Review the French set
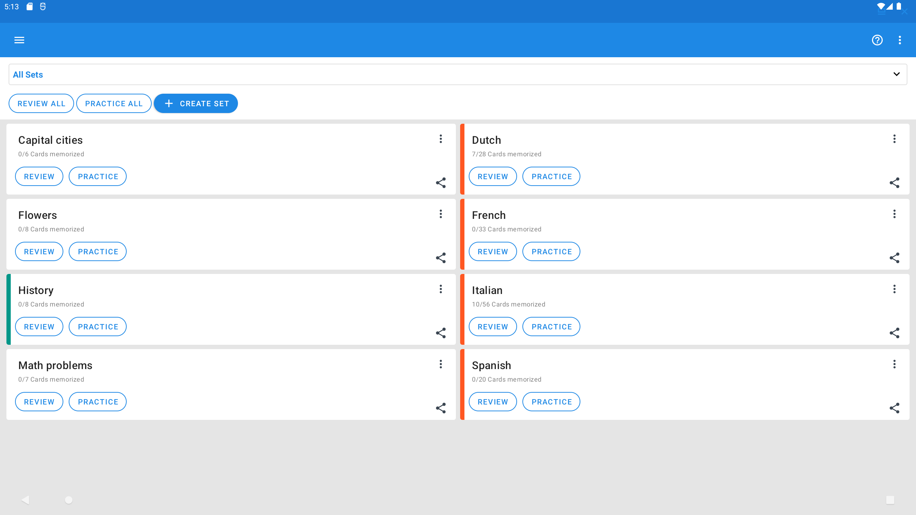 (x=493, y=251)
